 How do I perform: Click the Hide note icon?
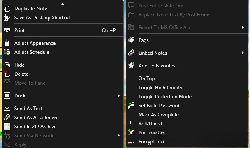click(7, 65)
